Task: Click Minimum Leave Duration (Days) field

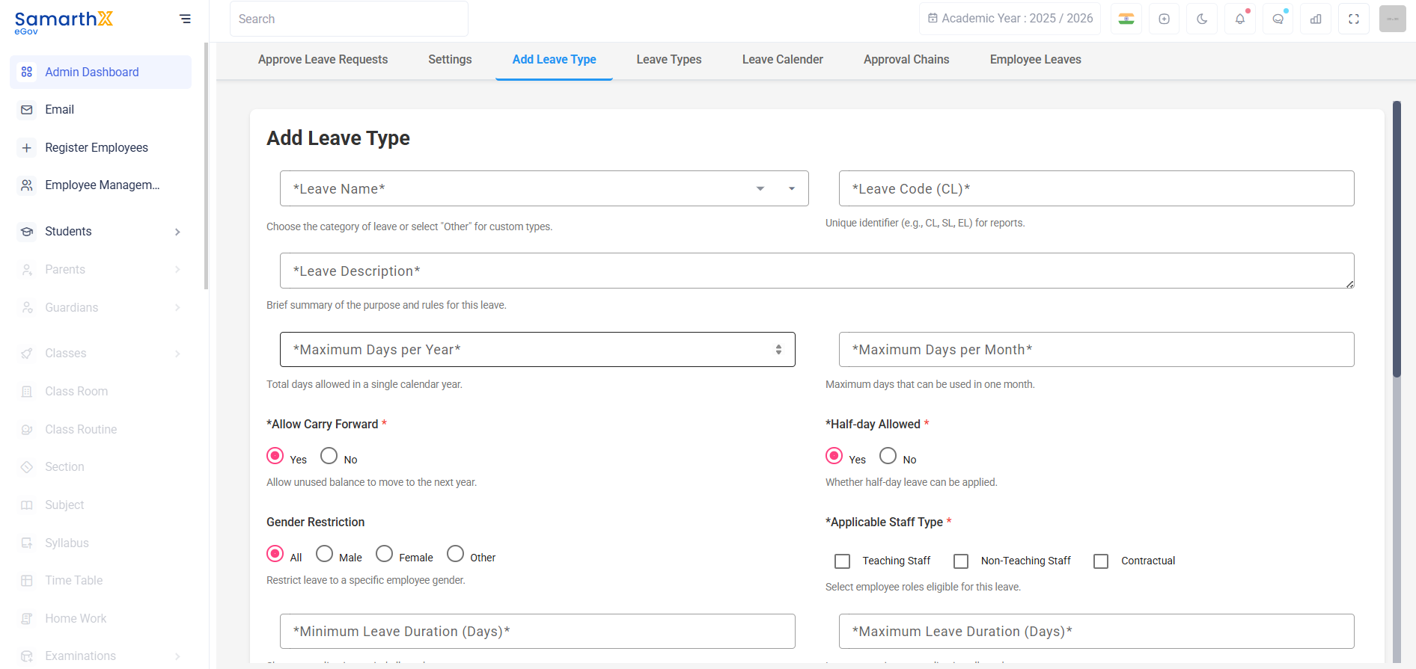Action: point(537,632)
